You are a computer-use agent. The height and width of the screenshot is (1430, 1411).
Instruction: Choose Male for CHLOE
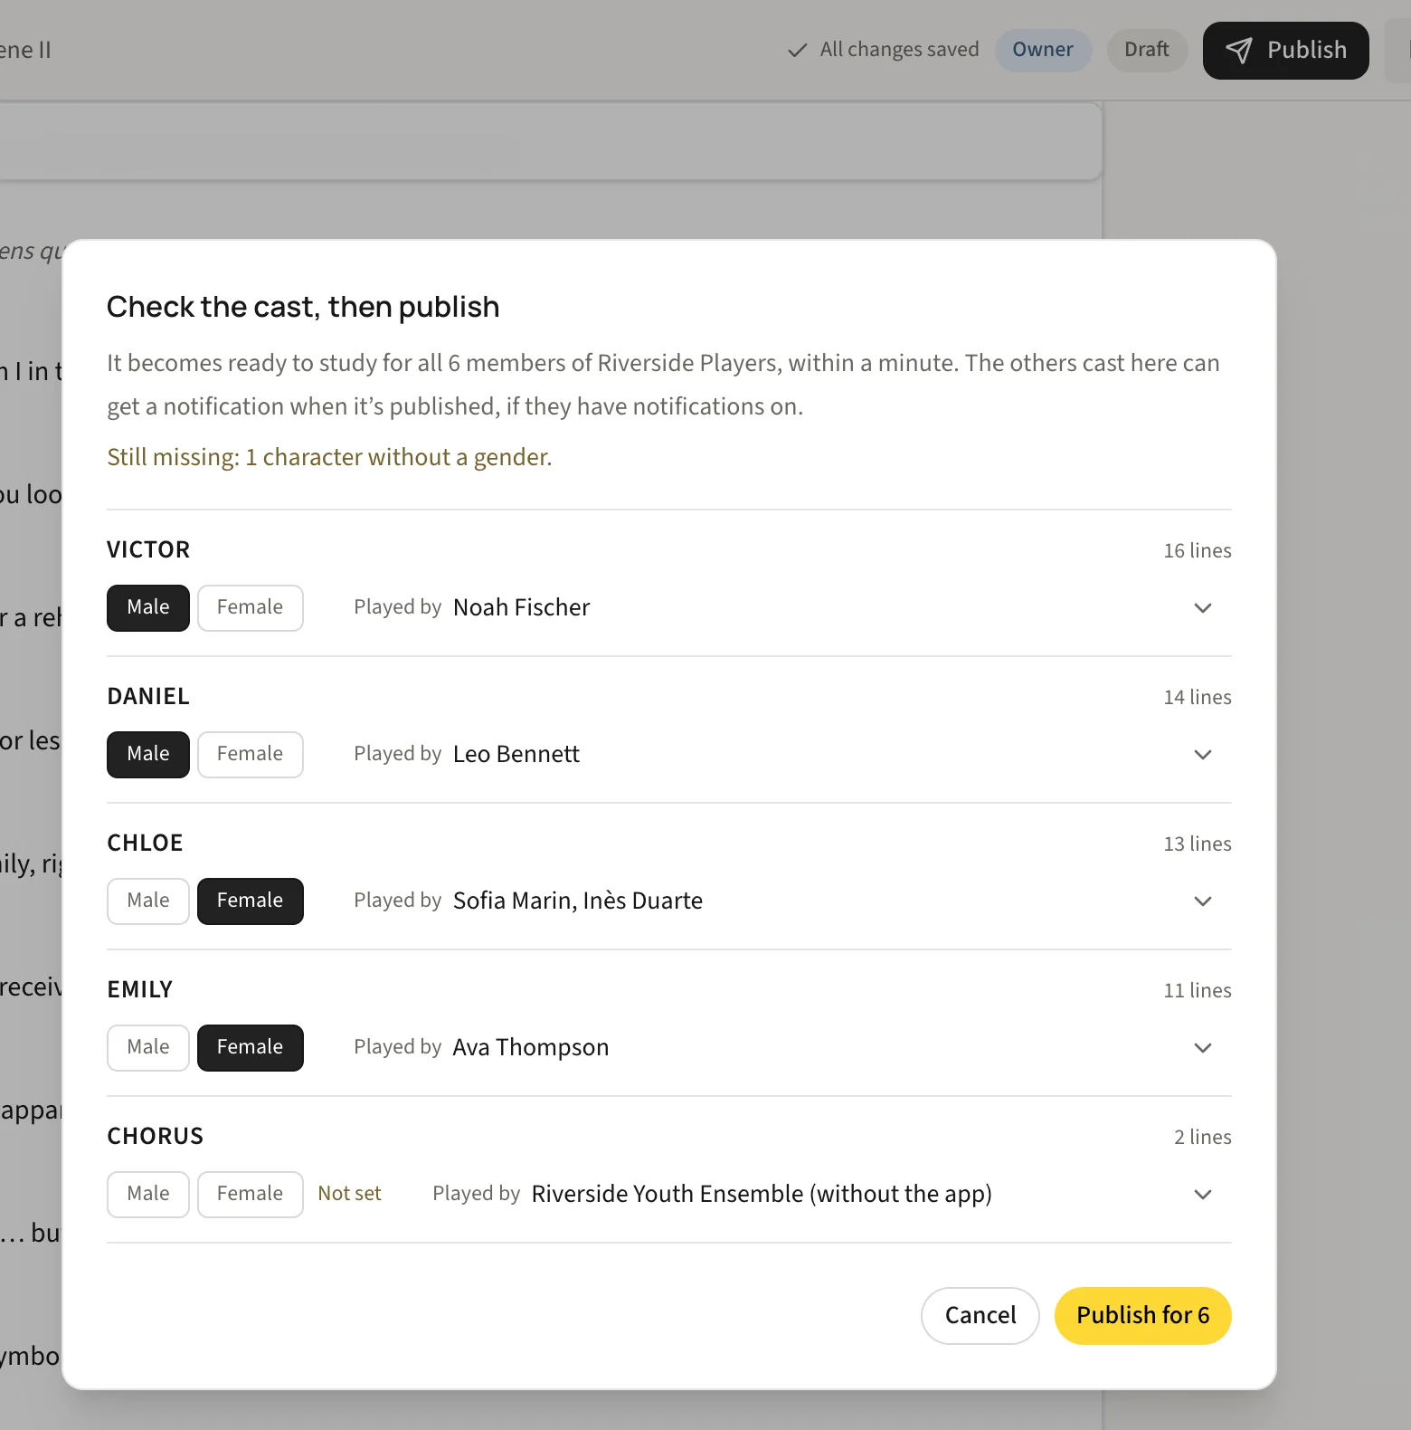pyautogui.click(x=148, y=901)
